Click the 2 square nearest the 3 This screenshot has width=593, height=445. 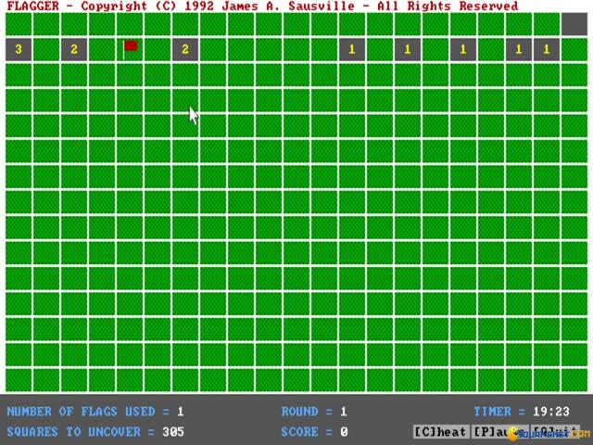pos(74,49)
